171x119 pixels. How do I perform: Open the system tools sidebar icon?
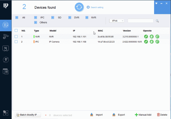pyautogui.click(x=6, y=48)
